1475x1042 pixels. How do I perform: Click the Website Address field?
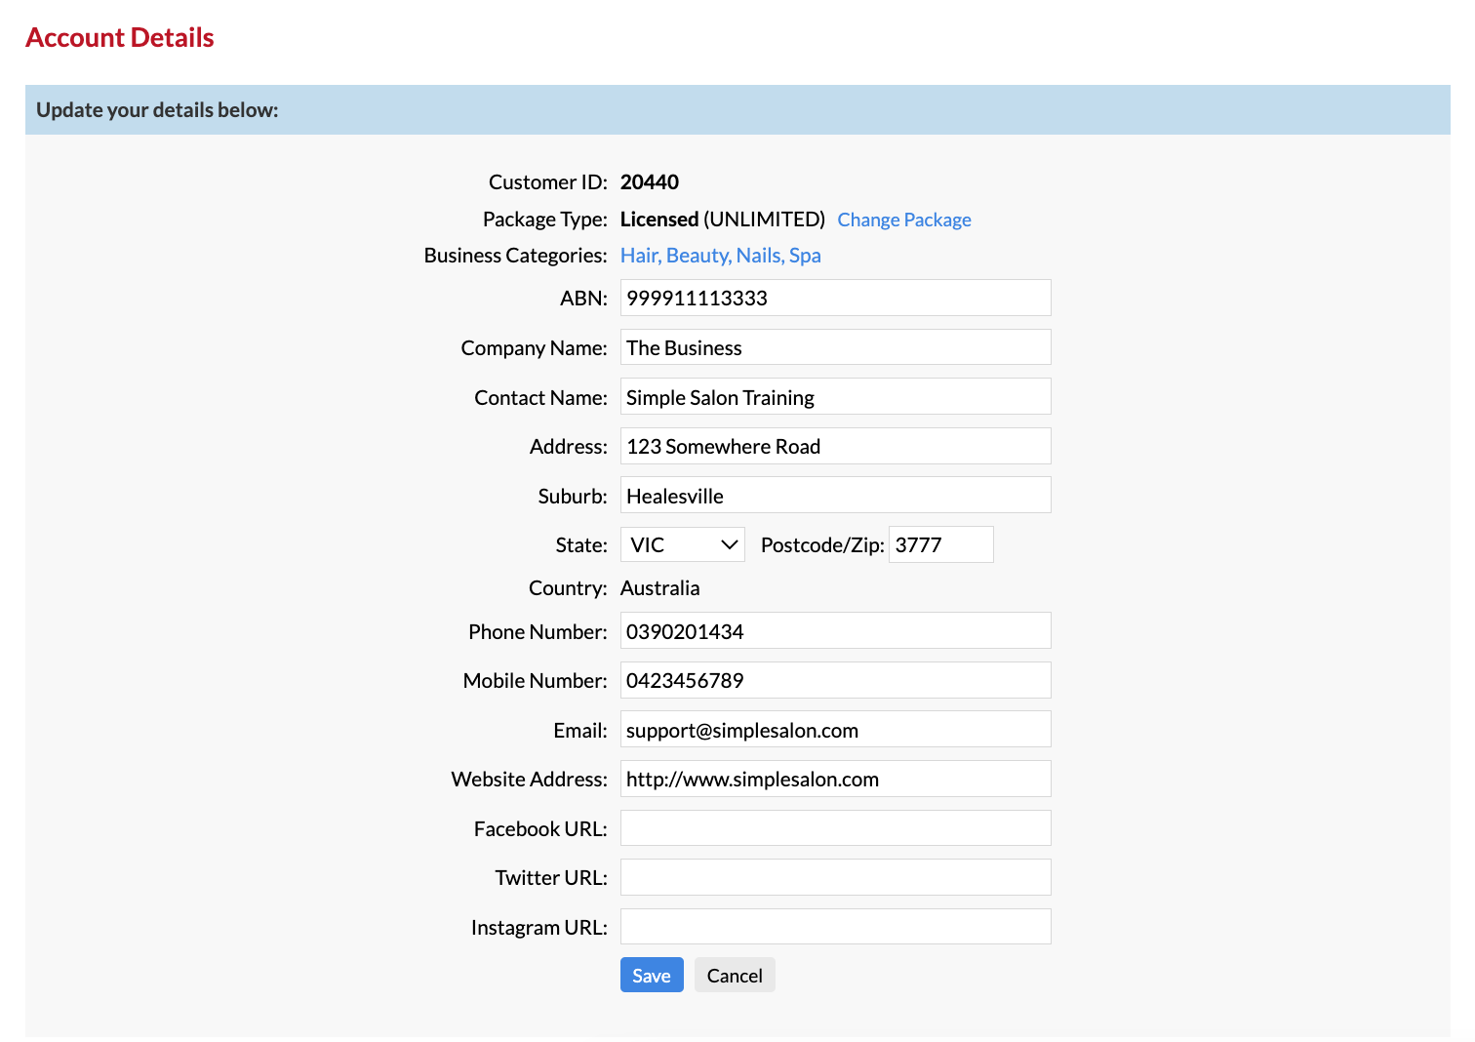pyautogui.click(x=834, y=779)
